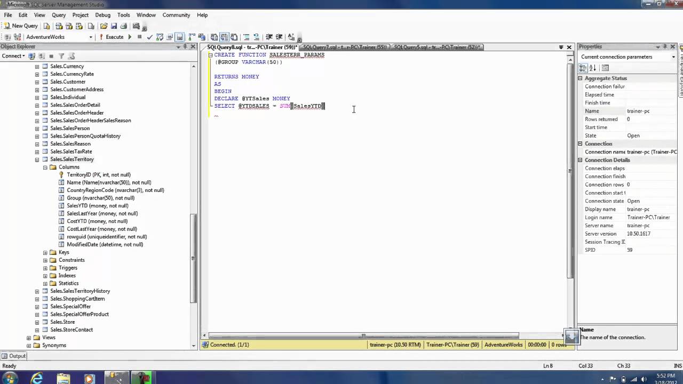Viewport: 683px width, 384px height.
Task: Open the File menu
Action: point(8,15)
